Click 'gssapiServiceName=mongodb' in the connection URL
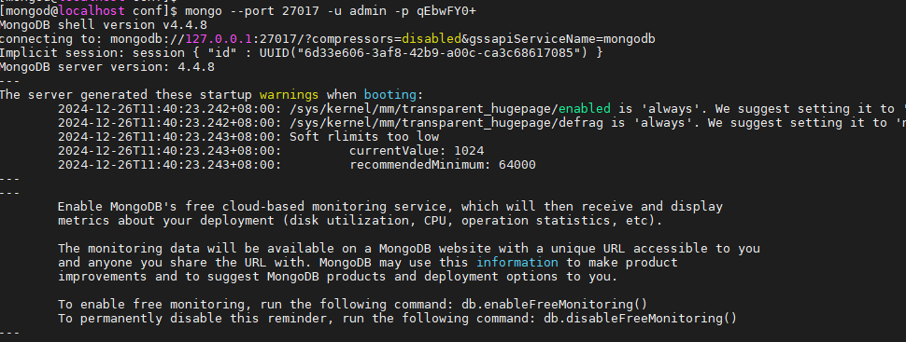Viewport: 906px width, 342px height. 562,38
